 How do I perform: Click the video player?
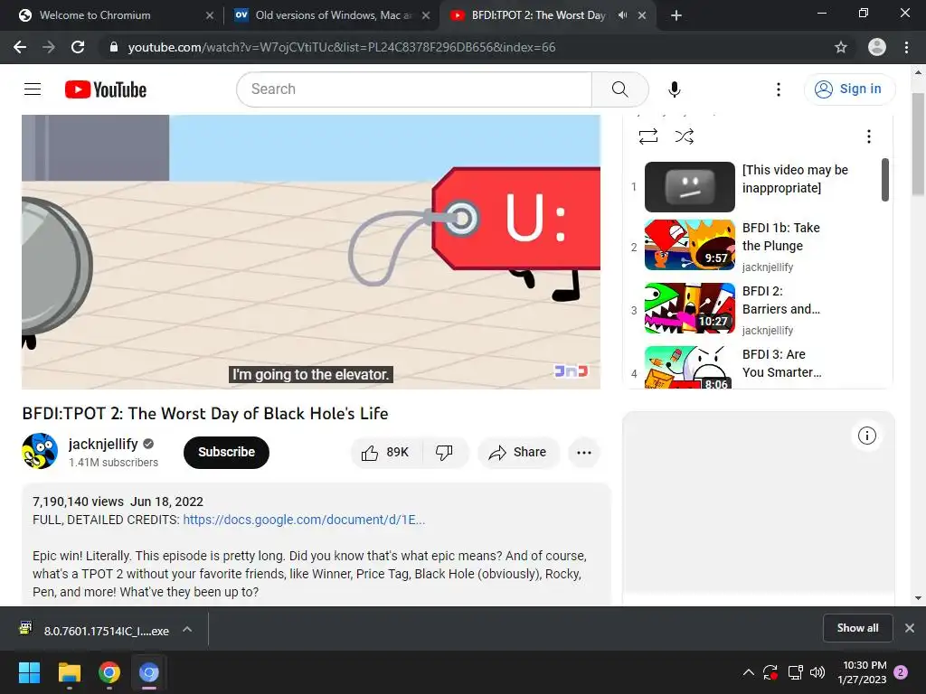click(311, 251)
